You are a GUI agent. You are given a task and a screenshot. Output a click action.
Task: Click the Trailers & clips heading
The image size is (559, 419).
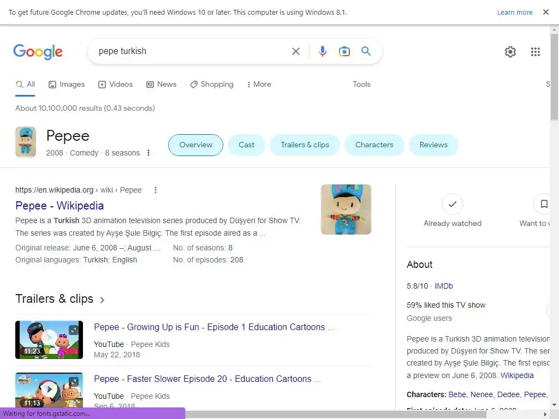tap(54, 299)
